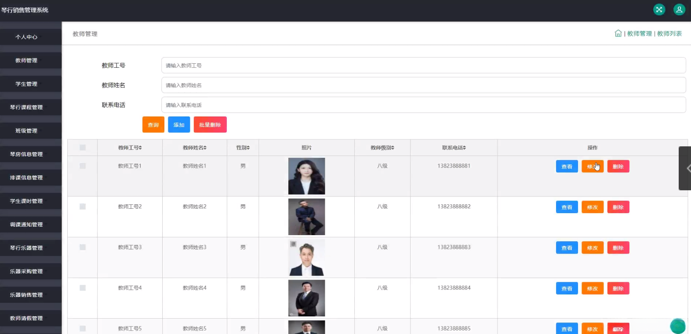Click the green floating circle icon

click(678, 326)
